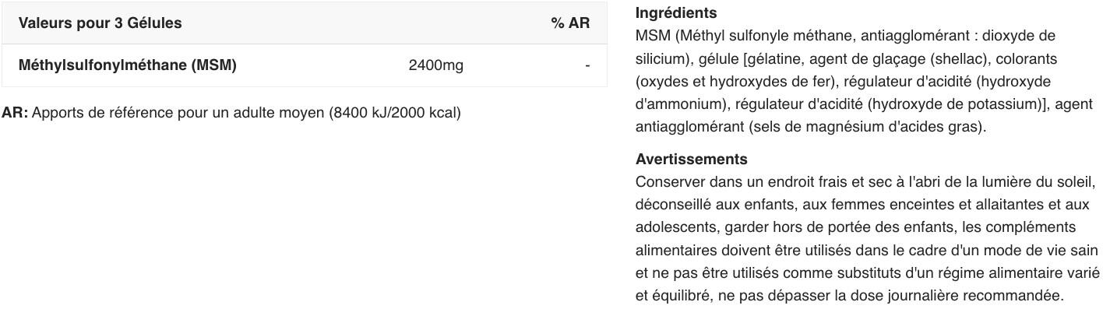The height and width of the screenshot is (316, 1103).
Task: Click the word "gélatine" in the ingredients
Action: pos(775,59)
